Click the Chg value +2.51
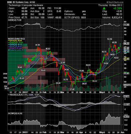The image size is (131, 134). click(x=119, y=11)
